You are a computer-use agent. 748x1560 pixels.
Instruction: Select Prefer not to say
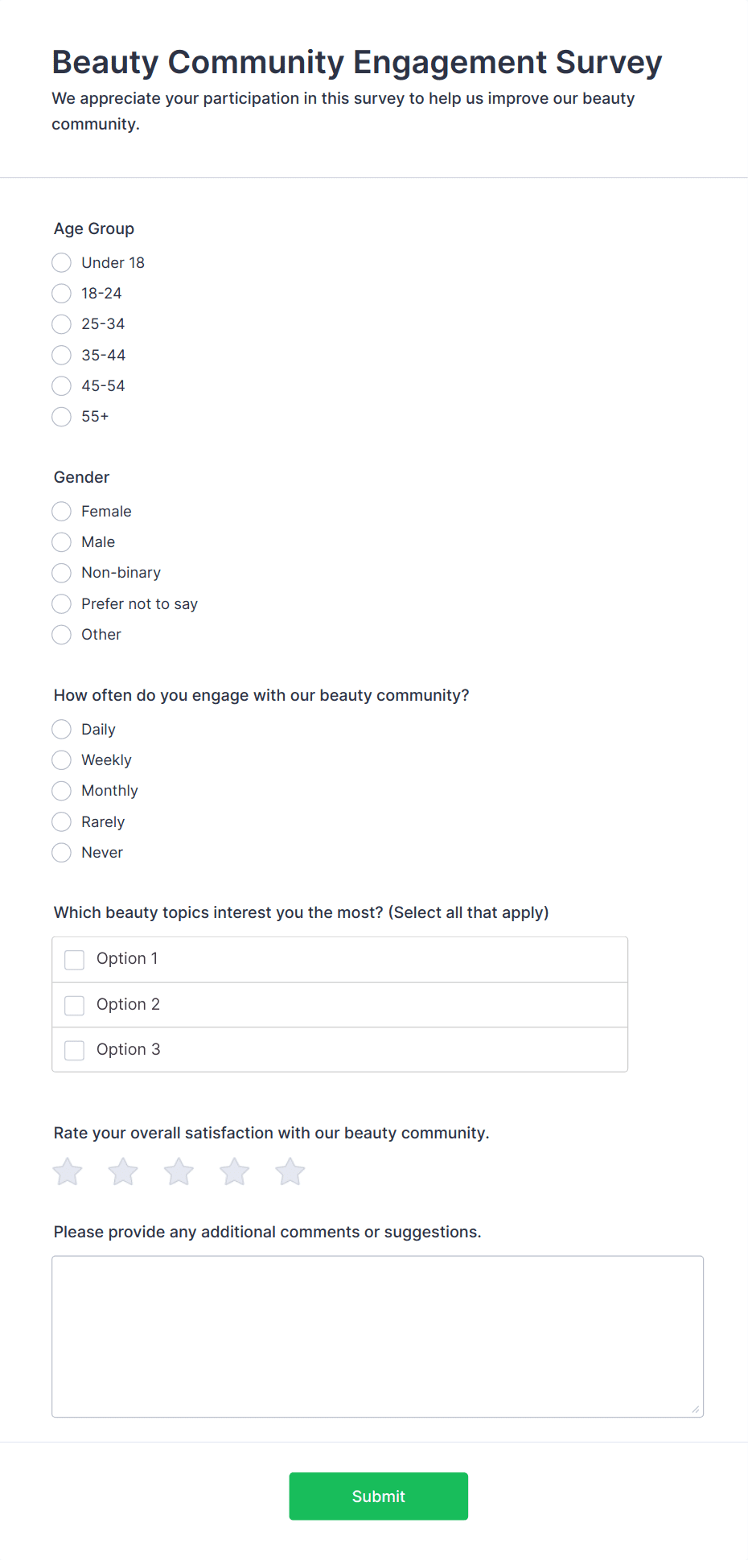[62, 604]
